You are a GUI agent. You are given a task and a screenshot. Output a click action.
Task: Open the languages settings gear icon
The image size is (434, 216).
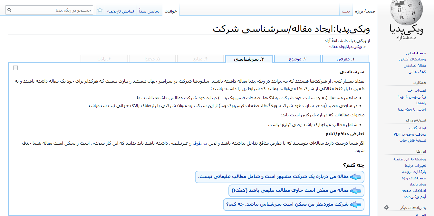click(386, 207)
